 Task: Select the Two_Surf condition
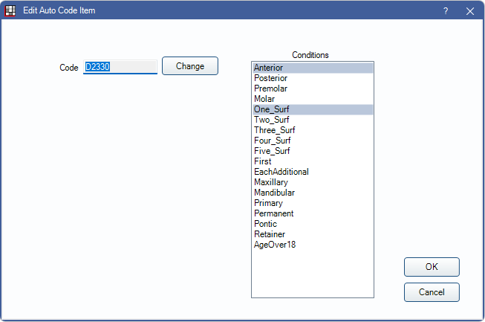271,120
